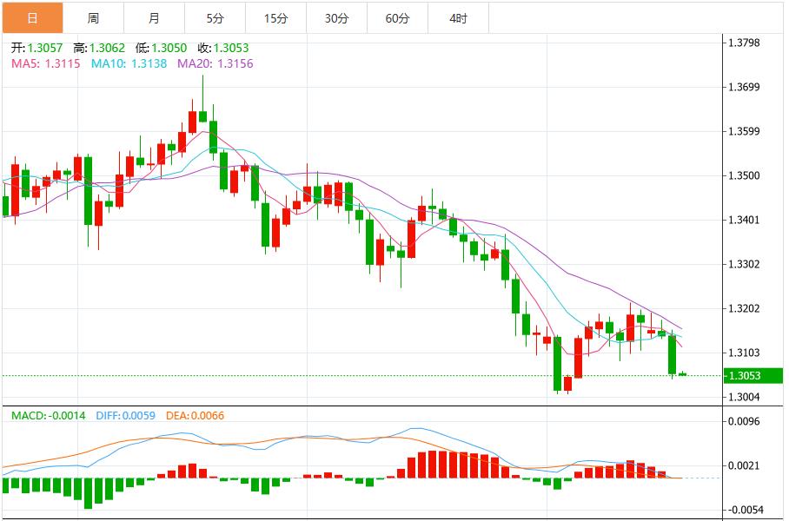Select the DIFF indicator label

point(123,416)
